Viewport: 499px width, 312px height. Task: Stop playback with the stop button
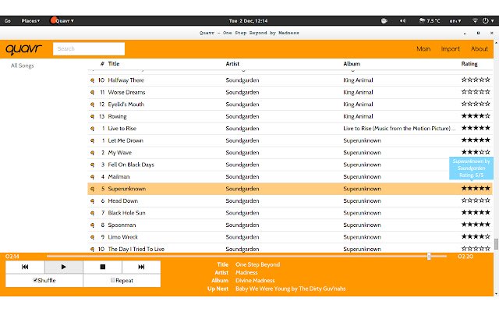[102, 267]
